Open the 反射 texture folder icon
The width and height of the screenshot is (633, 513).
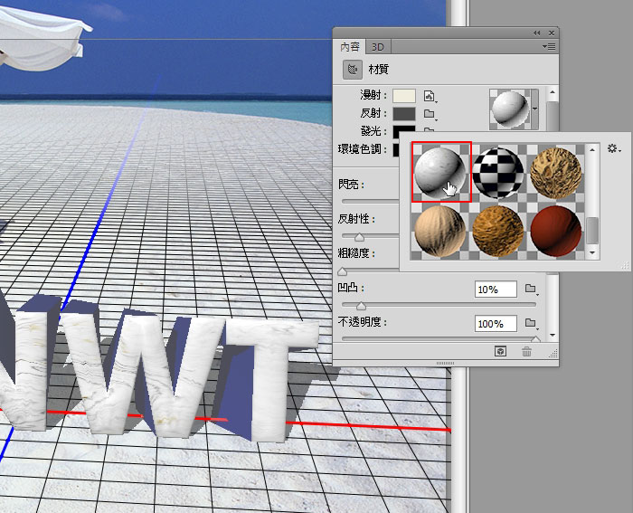pyautogui.click(x=430, y=114)
